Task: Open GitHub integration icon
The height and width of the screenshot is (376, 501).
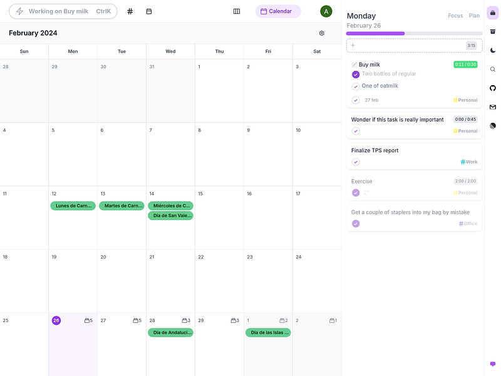Action: click(x=493, y=88)
